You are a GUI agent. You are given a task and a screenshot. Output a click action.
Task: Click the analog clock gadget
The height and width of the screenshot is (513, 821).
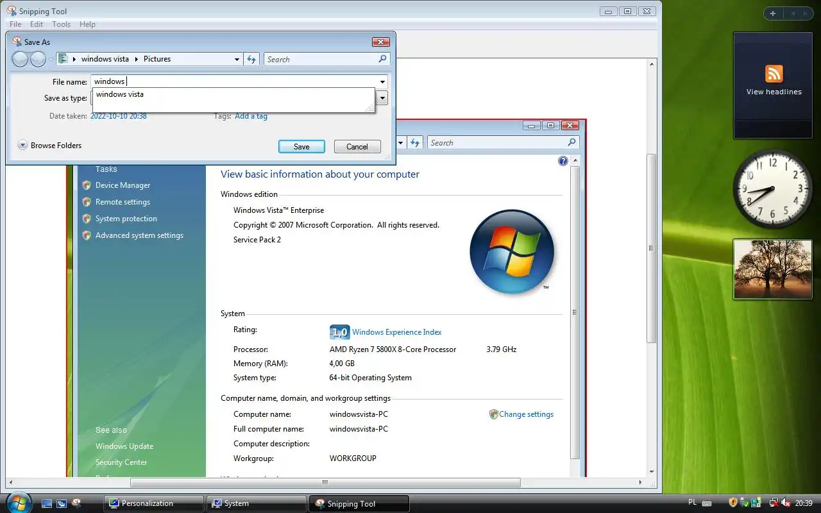(772, 189)
